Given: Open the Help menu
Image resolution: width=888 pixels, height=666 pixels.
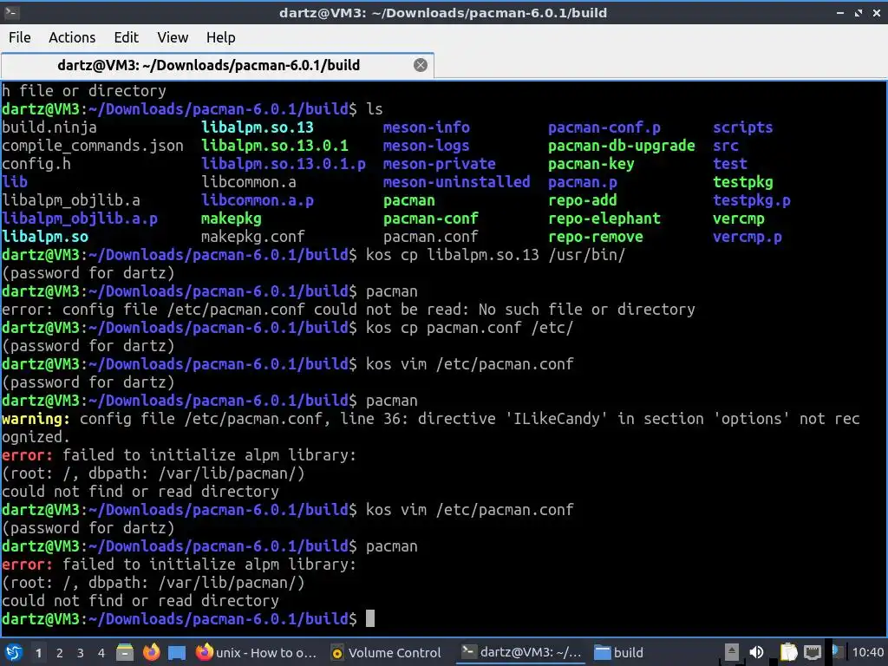Looking at the screenshot, I should [220, 37].
